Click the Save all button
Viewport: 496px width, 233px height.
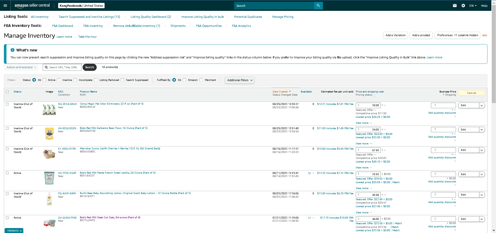pos(471,93)
